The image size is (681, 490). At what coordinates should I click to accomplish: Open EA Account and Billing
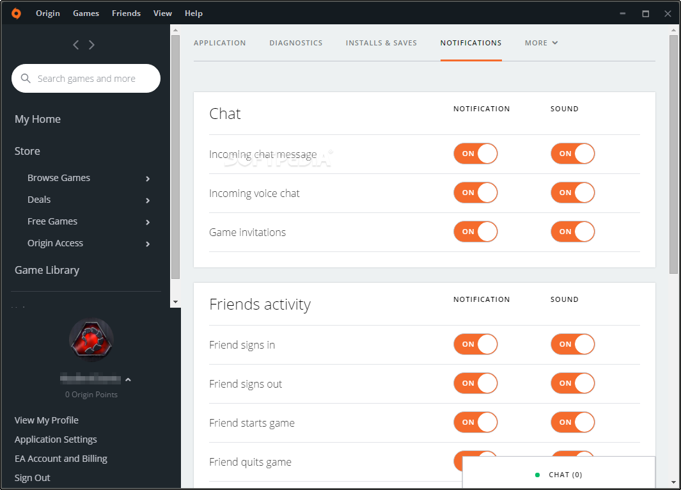(61, 458)
